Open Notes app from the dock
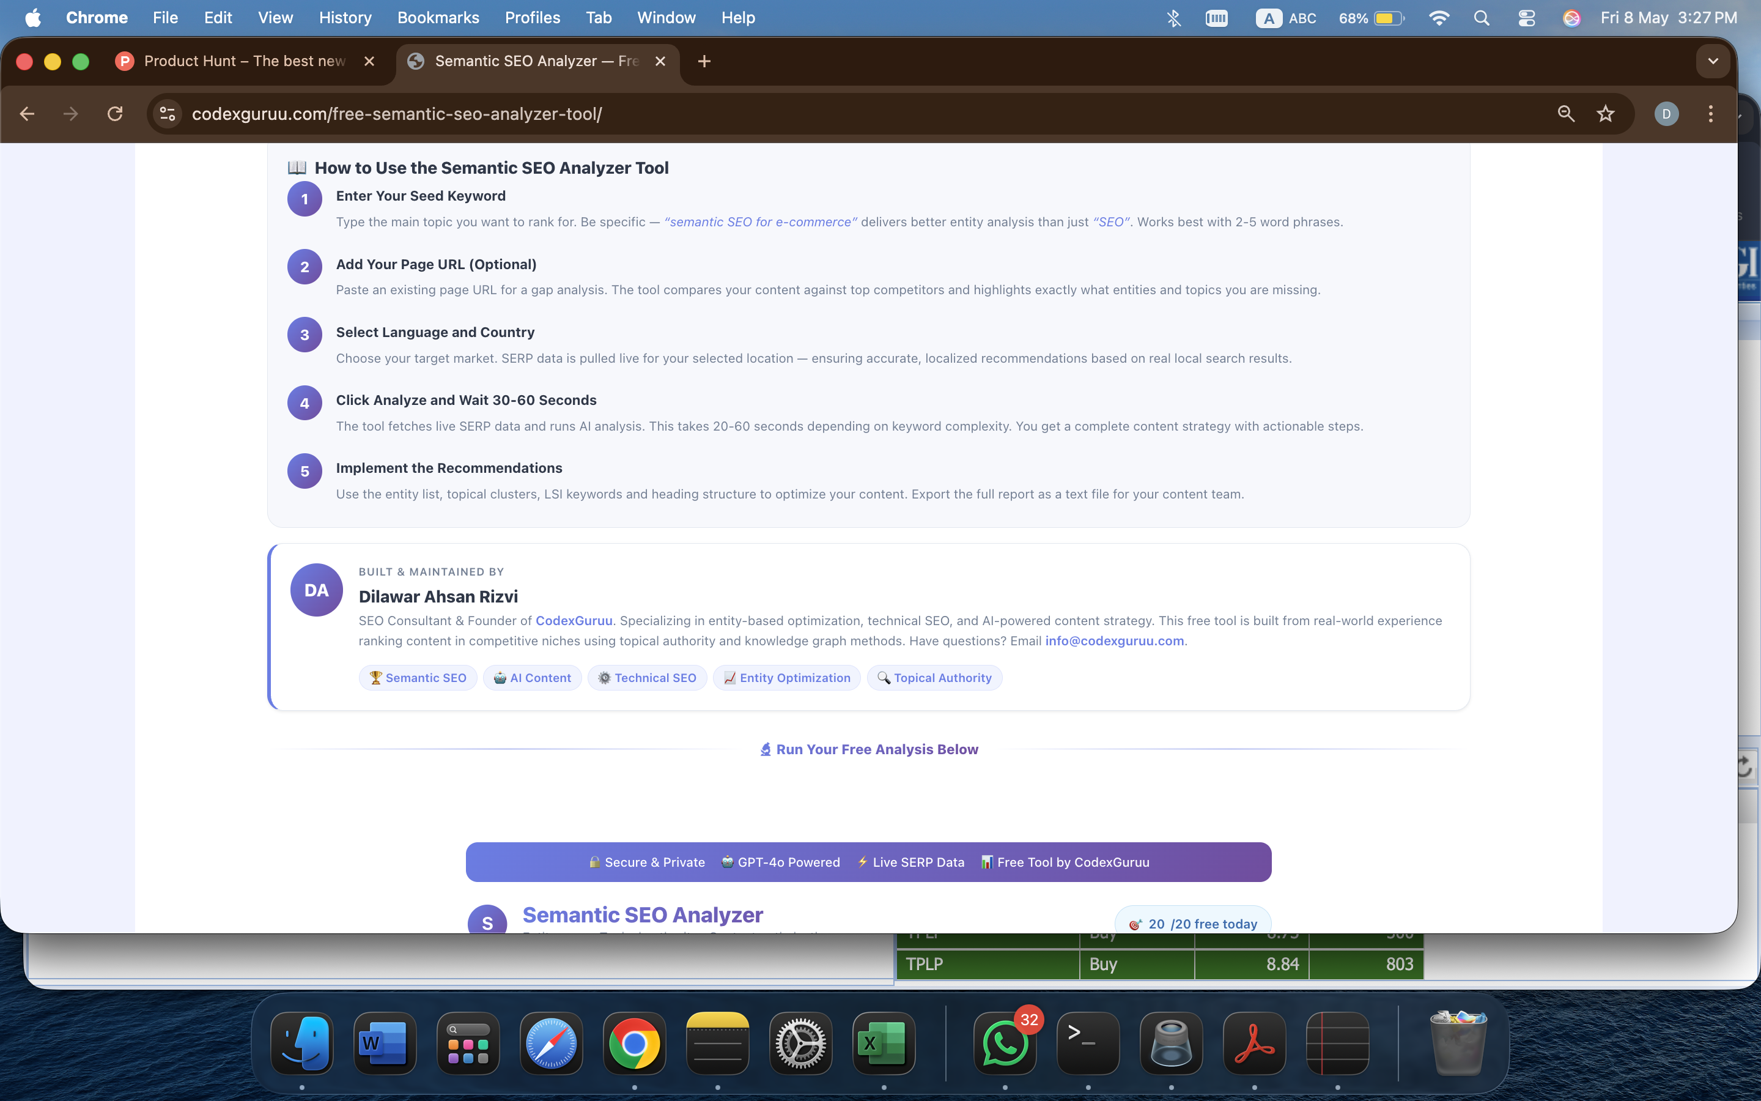The height and width of the screenshot is (1101, 1761). coord(717,1044)
